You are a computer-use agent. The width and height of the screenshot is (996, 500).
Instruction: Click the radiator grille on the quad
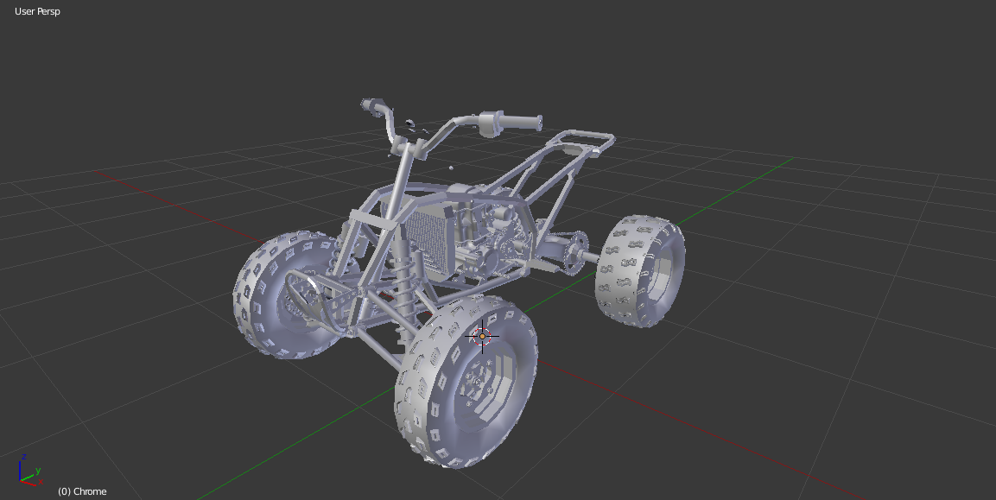(426, 240)
